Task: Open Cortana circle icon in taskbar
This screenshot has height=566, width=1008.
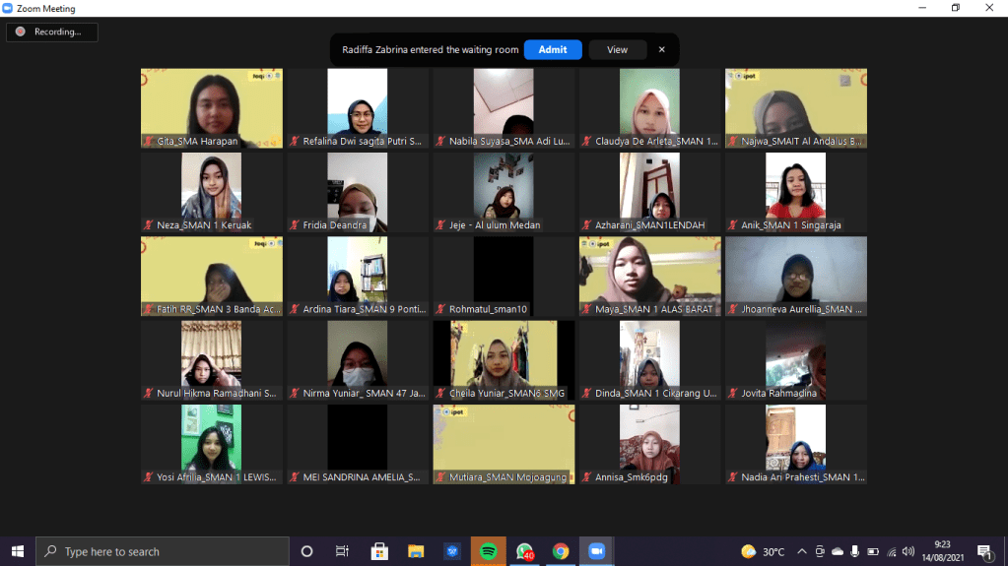Action: [x=306, y=551]
